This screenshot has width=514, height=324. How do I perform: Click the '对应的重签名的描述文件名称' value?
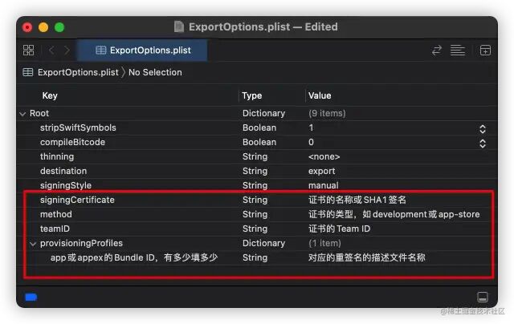point(367,257)
